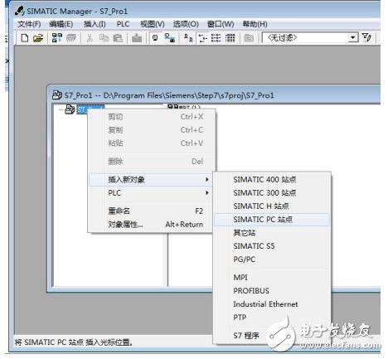This screenshot has height=359, width=388.
Task: Open the 窗口(W) menu
Action: [x=221, y=24]
